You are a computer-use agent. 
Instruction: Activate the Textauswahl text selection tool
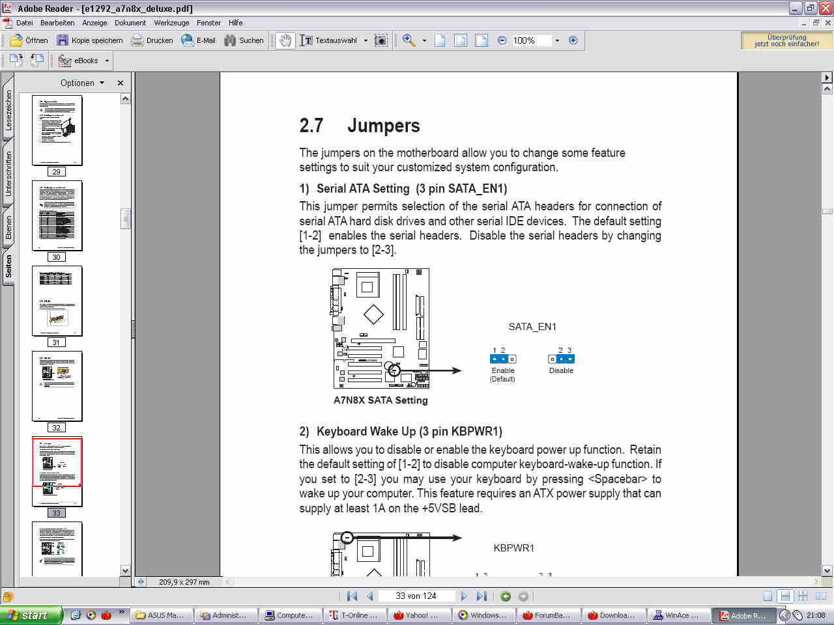[330, 40]
